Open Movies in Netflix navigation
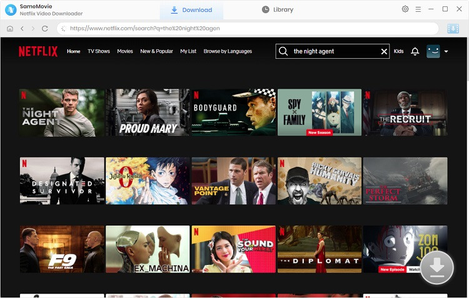469x298 pixels. (x=125, y=51)
